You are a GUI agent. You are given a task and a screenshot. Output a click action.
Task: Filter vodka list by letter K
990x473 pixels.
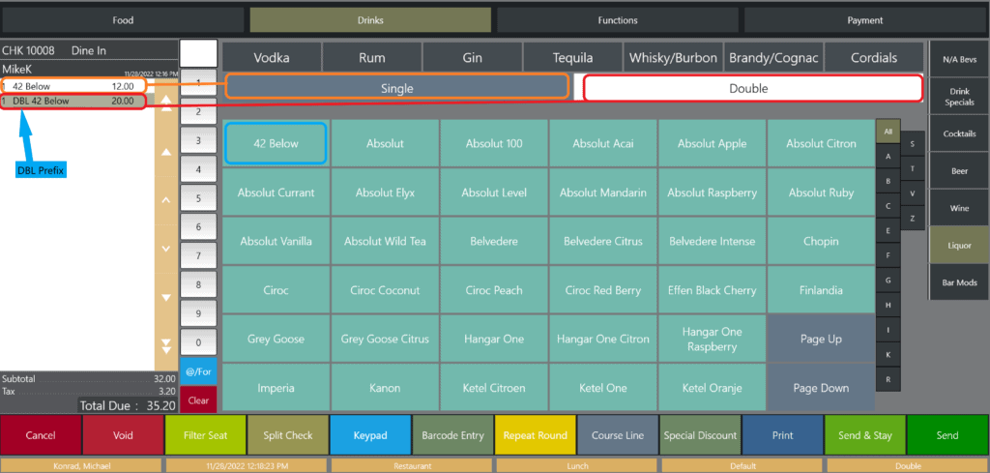point(888,355)
